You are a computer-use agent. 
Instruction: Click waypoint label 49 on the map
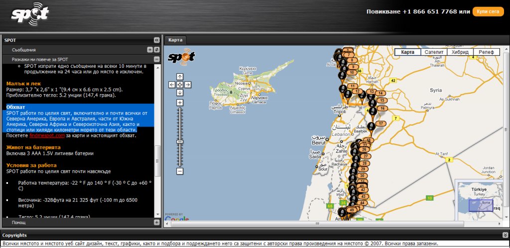[352, 210]
